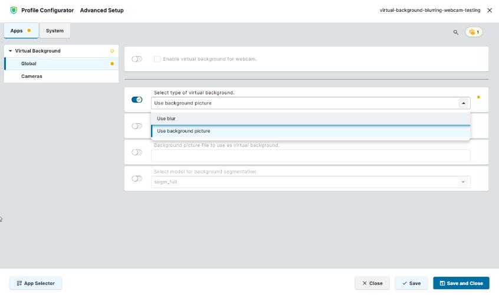Switch to the System tab

click(55, 31)
